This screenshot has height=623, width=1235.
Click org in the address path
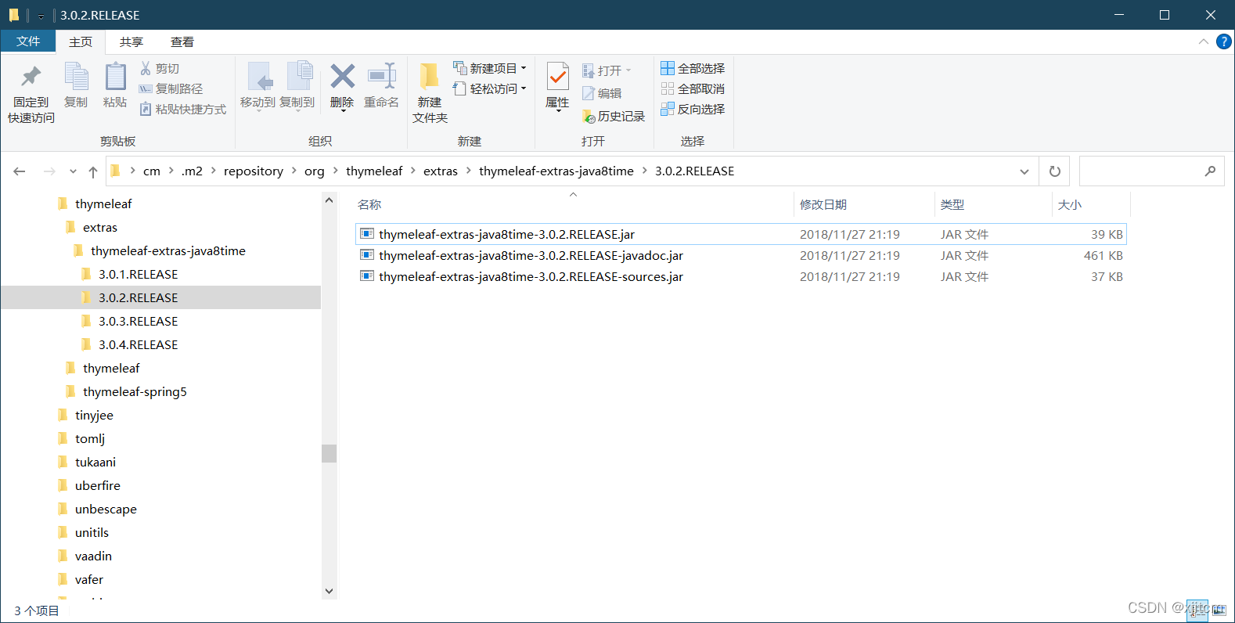314,171
